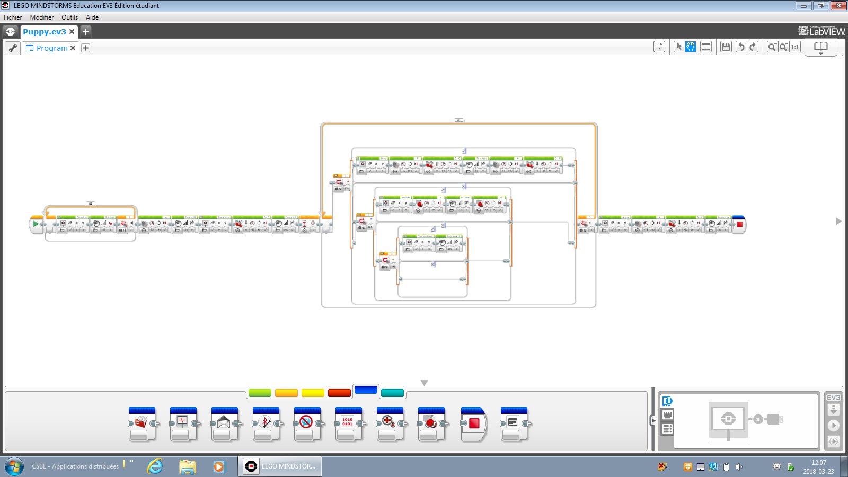Select the Program tab
This screenshot has width=848, height=477.
click(52, 48)
